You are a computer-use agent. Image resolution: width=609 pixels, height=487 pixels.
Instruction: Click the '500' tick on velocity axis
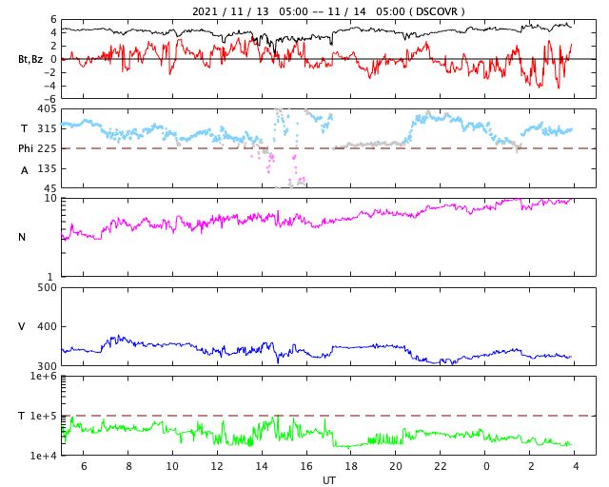[x=47, y=288]
